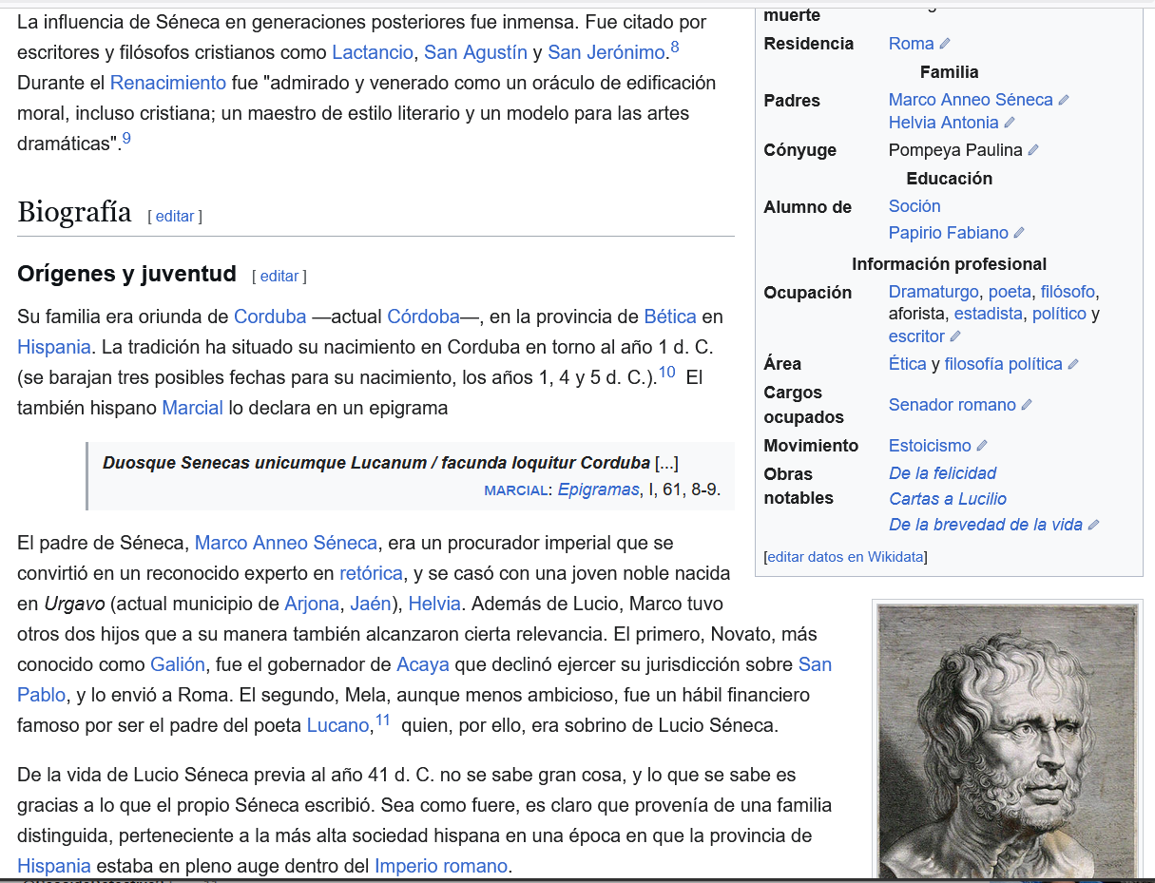Open the estadista link
Image resolution: width=1155 pixels, height=883 pixels.
989,314
